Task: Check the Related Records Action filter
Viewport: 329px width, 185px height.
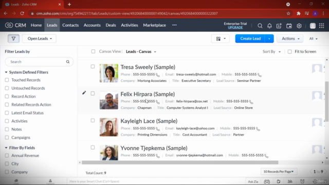Action: pyautogui.click(x=7, y=104)
